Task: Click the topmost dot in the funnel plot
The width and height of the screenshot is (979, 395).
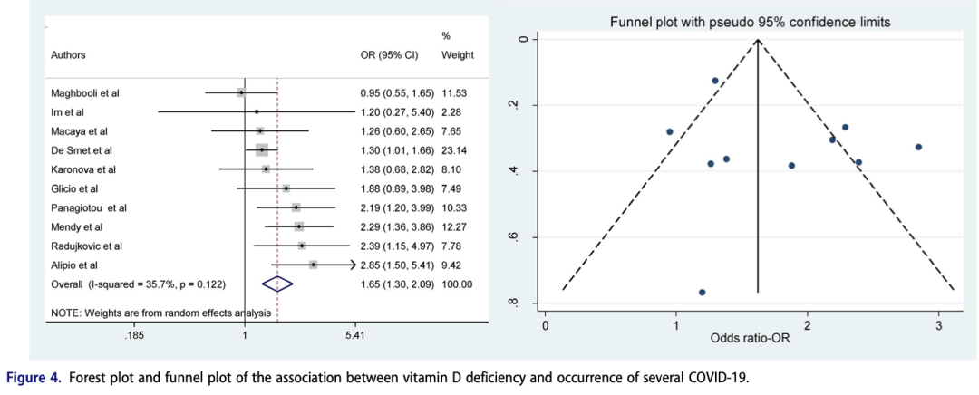Action: point(715,81)
